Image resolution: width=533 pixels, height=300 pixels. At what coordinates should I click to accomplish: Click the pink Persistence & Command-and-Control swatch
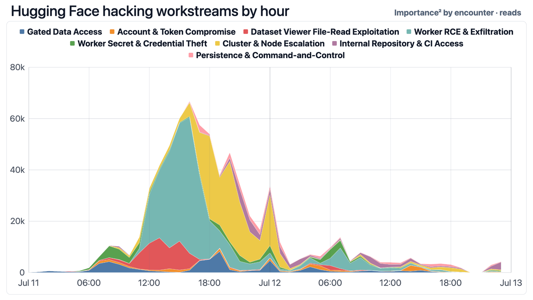pos(191,55)
